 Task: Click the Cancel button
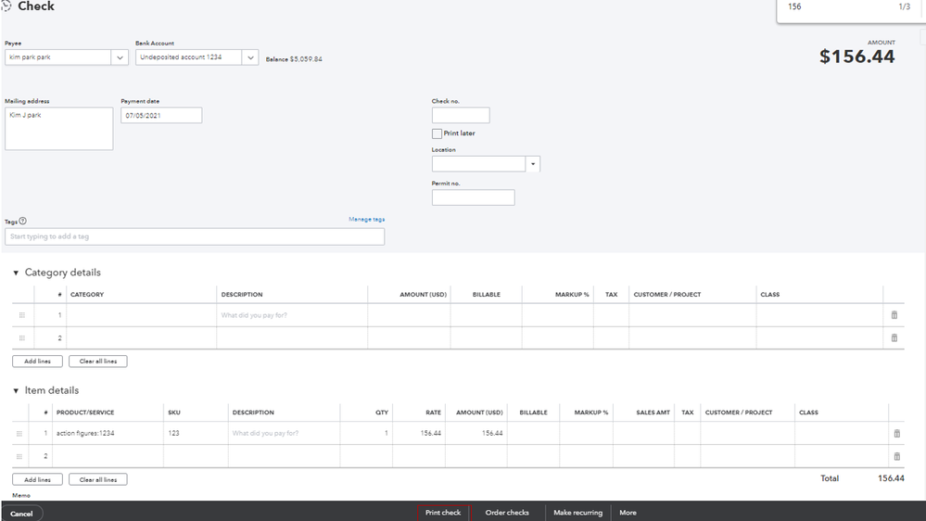[x=21, y=514]
